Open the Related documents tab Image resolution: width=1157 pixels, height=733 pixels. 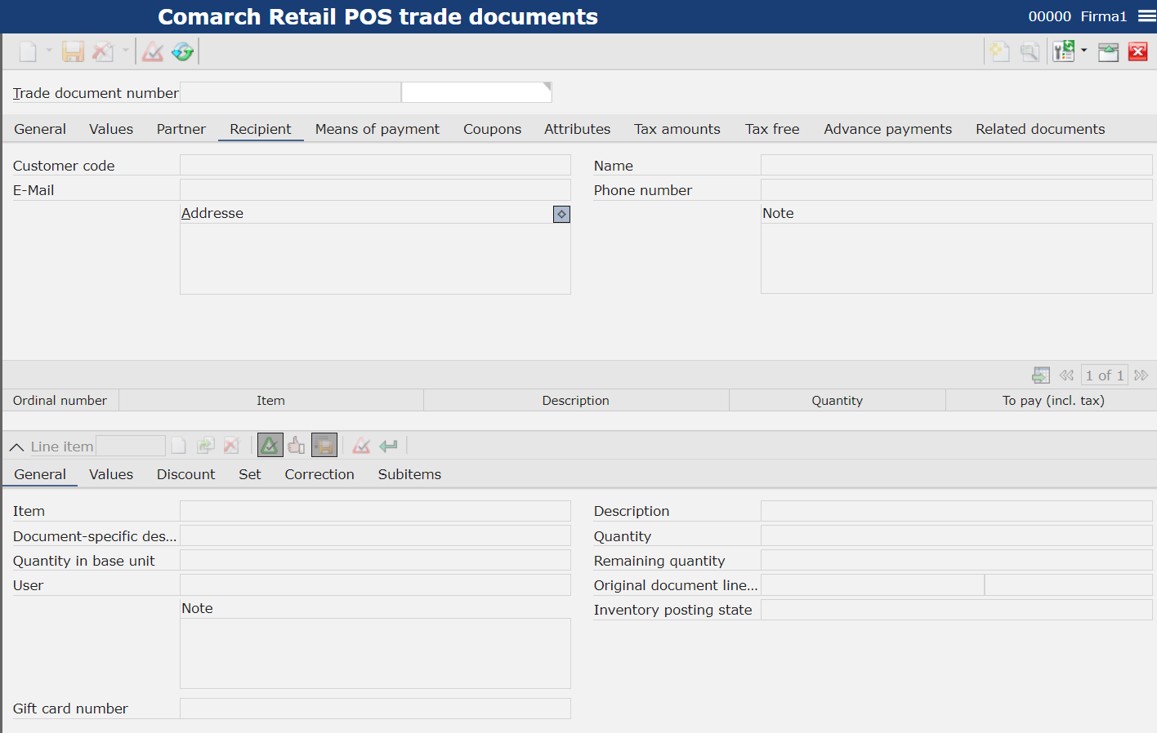pos(1040,129)
